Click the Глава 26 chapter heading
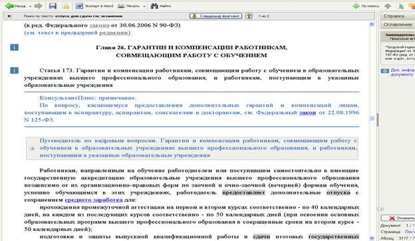Screen dimensions: 415x241 click(192, 52)
